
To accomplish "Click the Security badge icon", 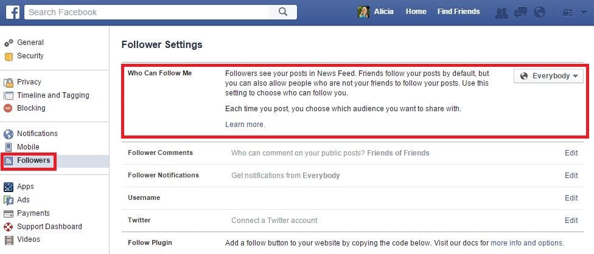I will [x=9, y=57].
